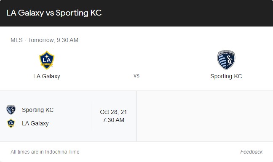
Task: Click LA Galaxy text in the fixture list
Action: coord(35,123)
